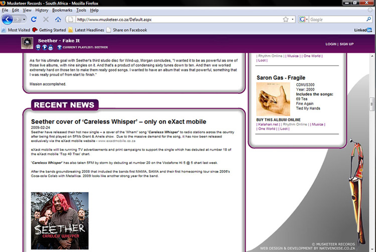376x252 pixels.
Task: Click the LinkedIn toolbar button
Action: (363, 30)
